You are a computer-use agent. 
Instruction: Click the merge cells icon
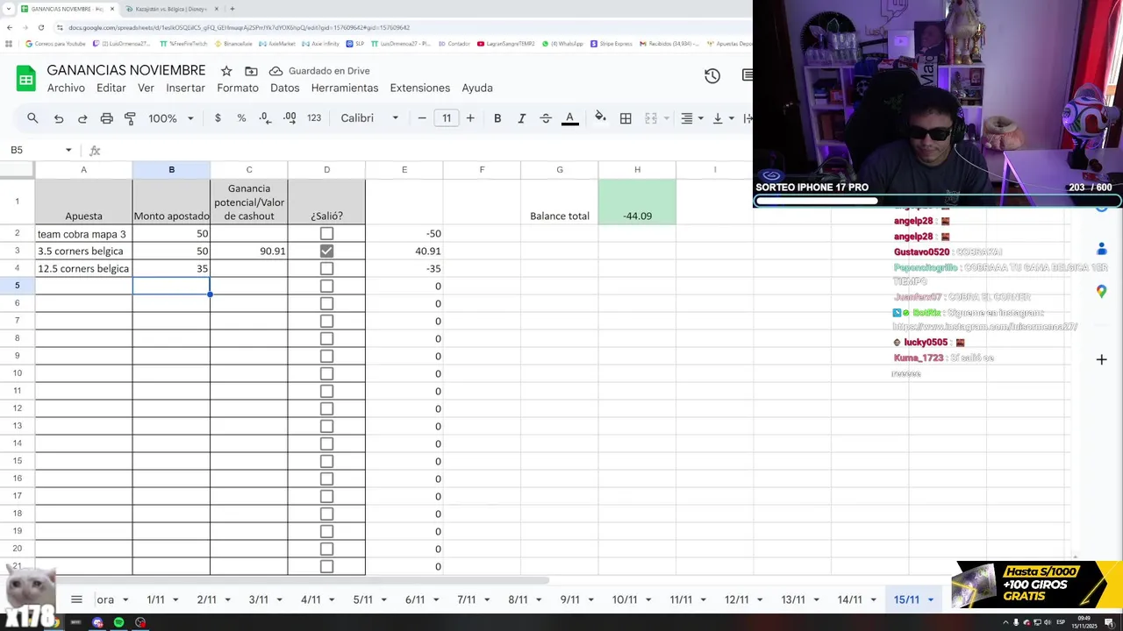651,118
